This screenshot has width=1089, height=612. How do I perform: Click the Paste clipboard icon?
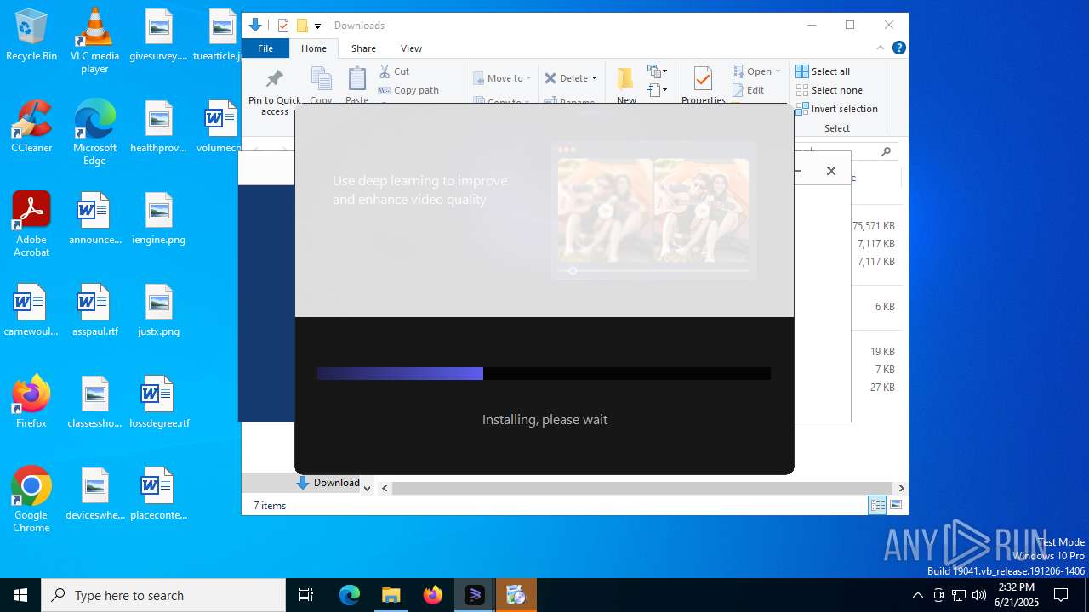click(x=357, y=80)
